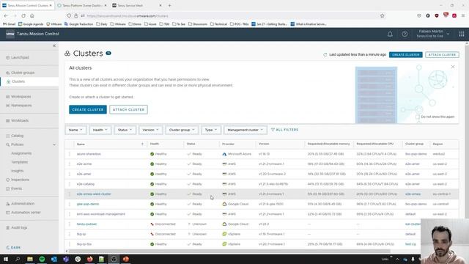Open help question mark icon
Image resolution: width=469 pixels, height=264 pixels.
(405, 34)
